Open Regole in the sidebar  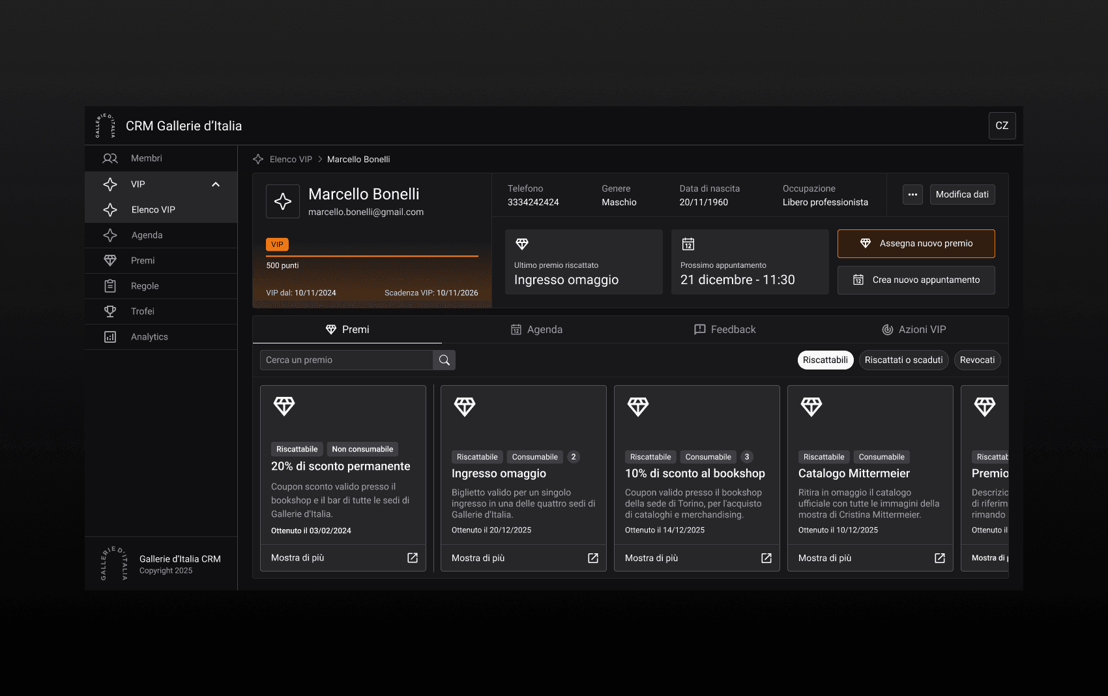161,286
